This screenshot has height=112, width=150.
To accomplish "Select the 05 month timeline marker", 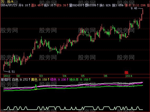I will pyautogui.click(x=83, y=76).
